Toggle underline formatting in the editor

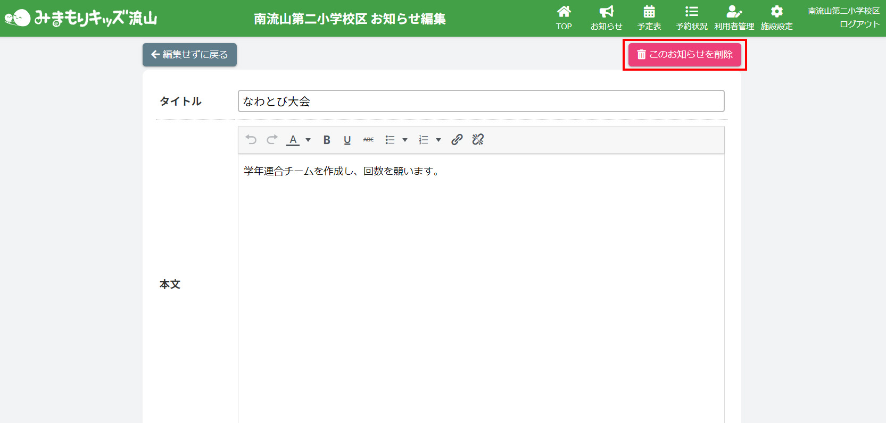click(347, 140)
